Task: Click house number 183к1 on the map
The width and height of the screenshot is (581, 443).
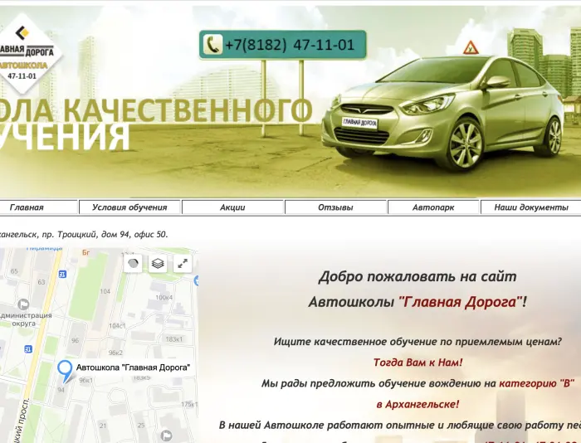Action: [173, 339]
